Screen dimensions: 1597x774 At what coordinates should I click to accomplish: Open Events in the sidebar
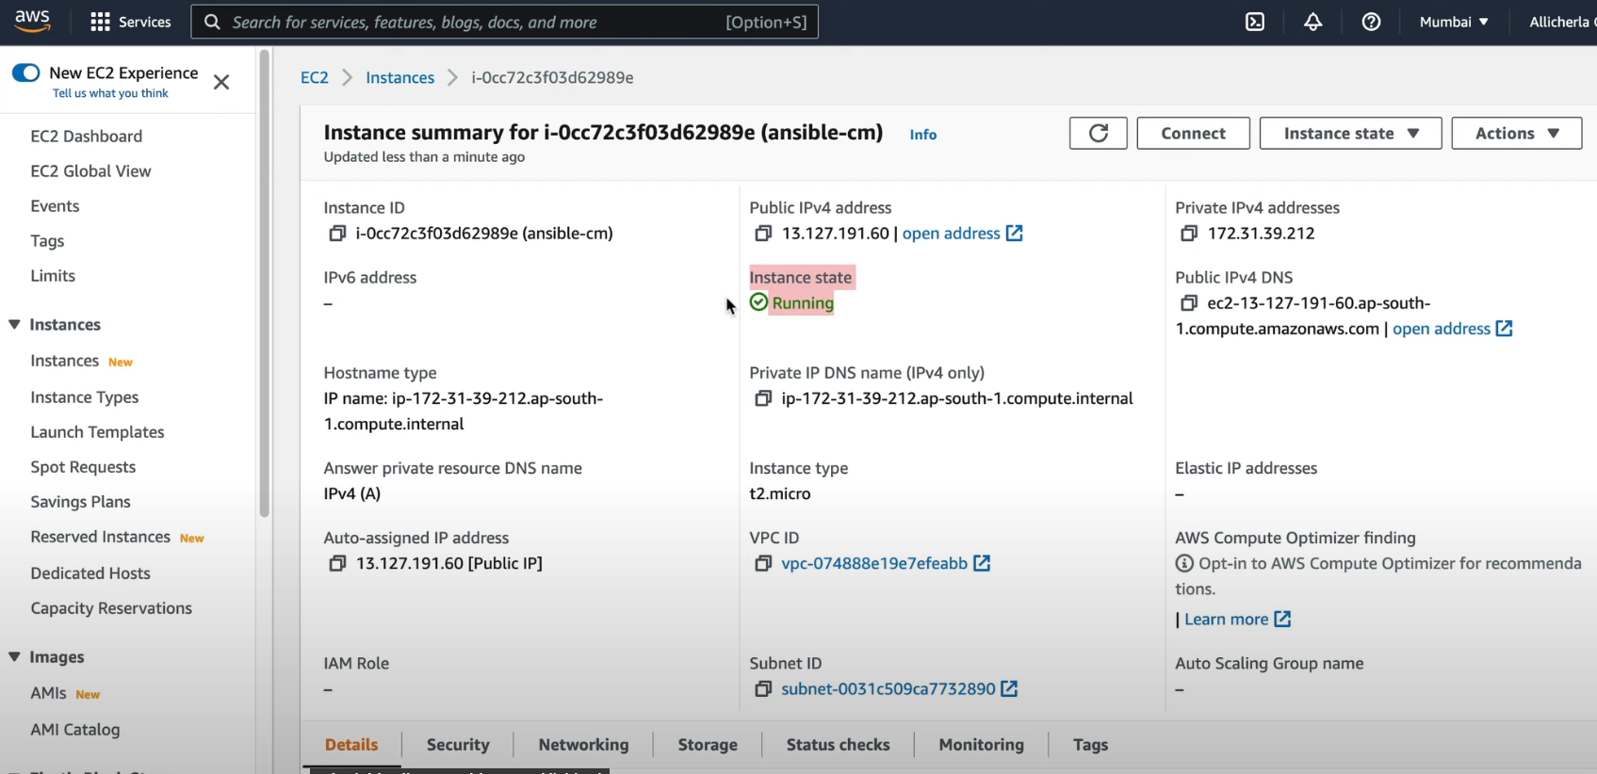tap(55, 206)
